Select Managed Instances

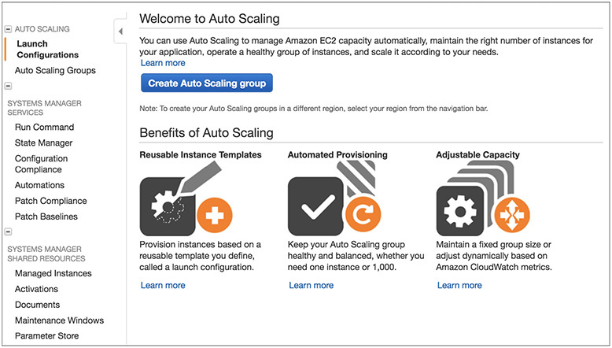coord(53,273)
